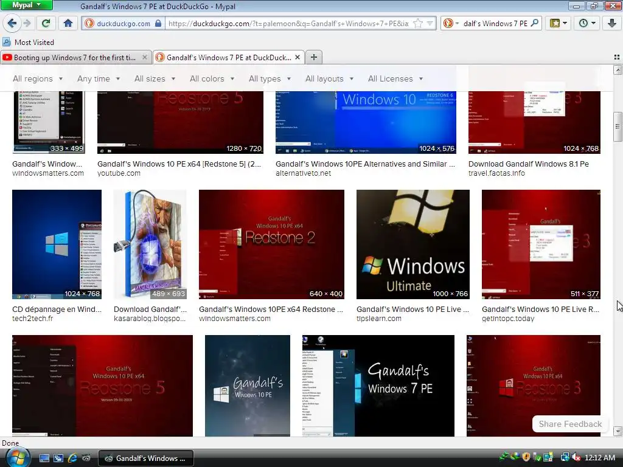
Task: Open the History clock button
Action: coord(587,23)
